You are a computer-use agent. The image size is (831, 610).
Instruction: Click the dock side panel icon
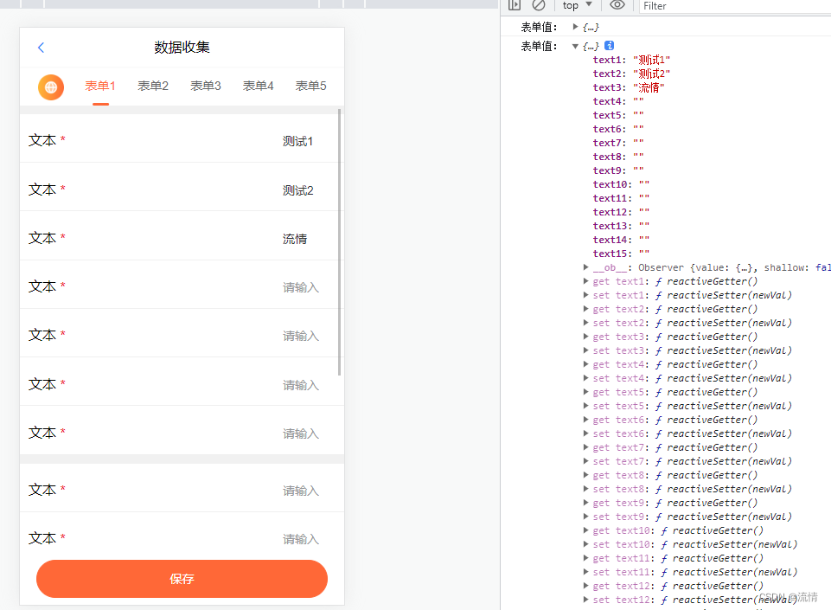pyautogui.click(x=515, y=6)
